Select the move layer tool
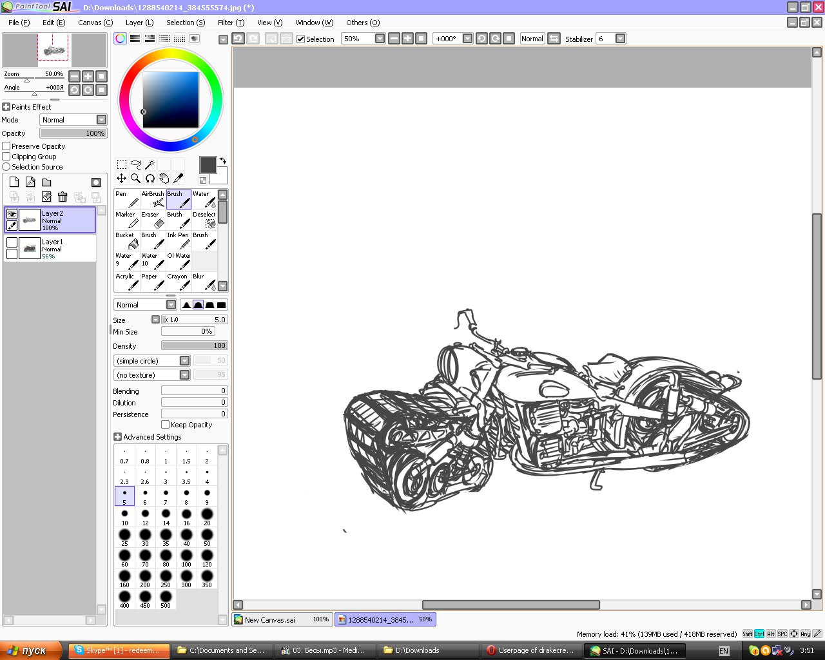This screenshot has height=660, width=825. click(121, 179)
